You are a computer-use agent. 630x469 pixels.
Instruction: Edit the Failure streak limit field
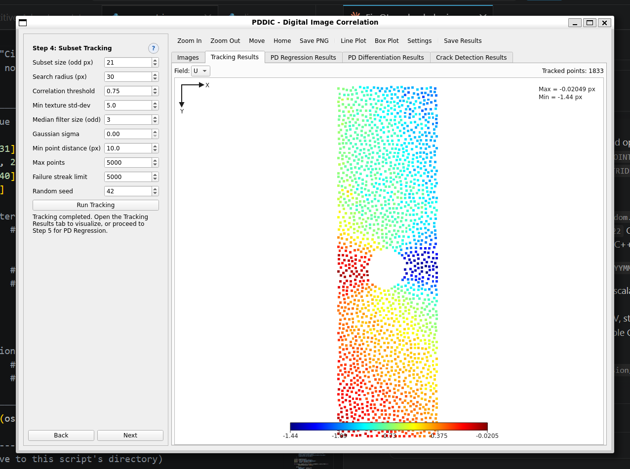pyautogui.click(x=128, y=177)
